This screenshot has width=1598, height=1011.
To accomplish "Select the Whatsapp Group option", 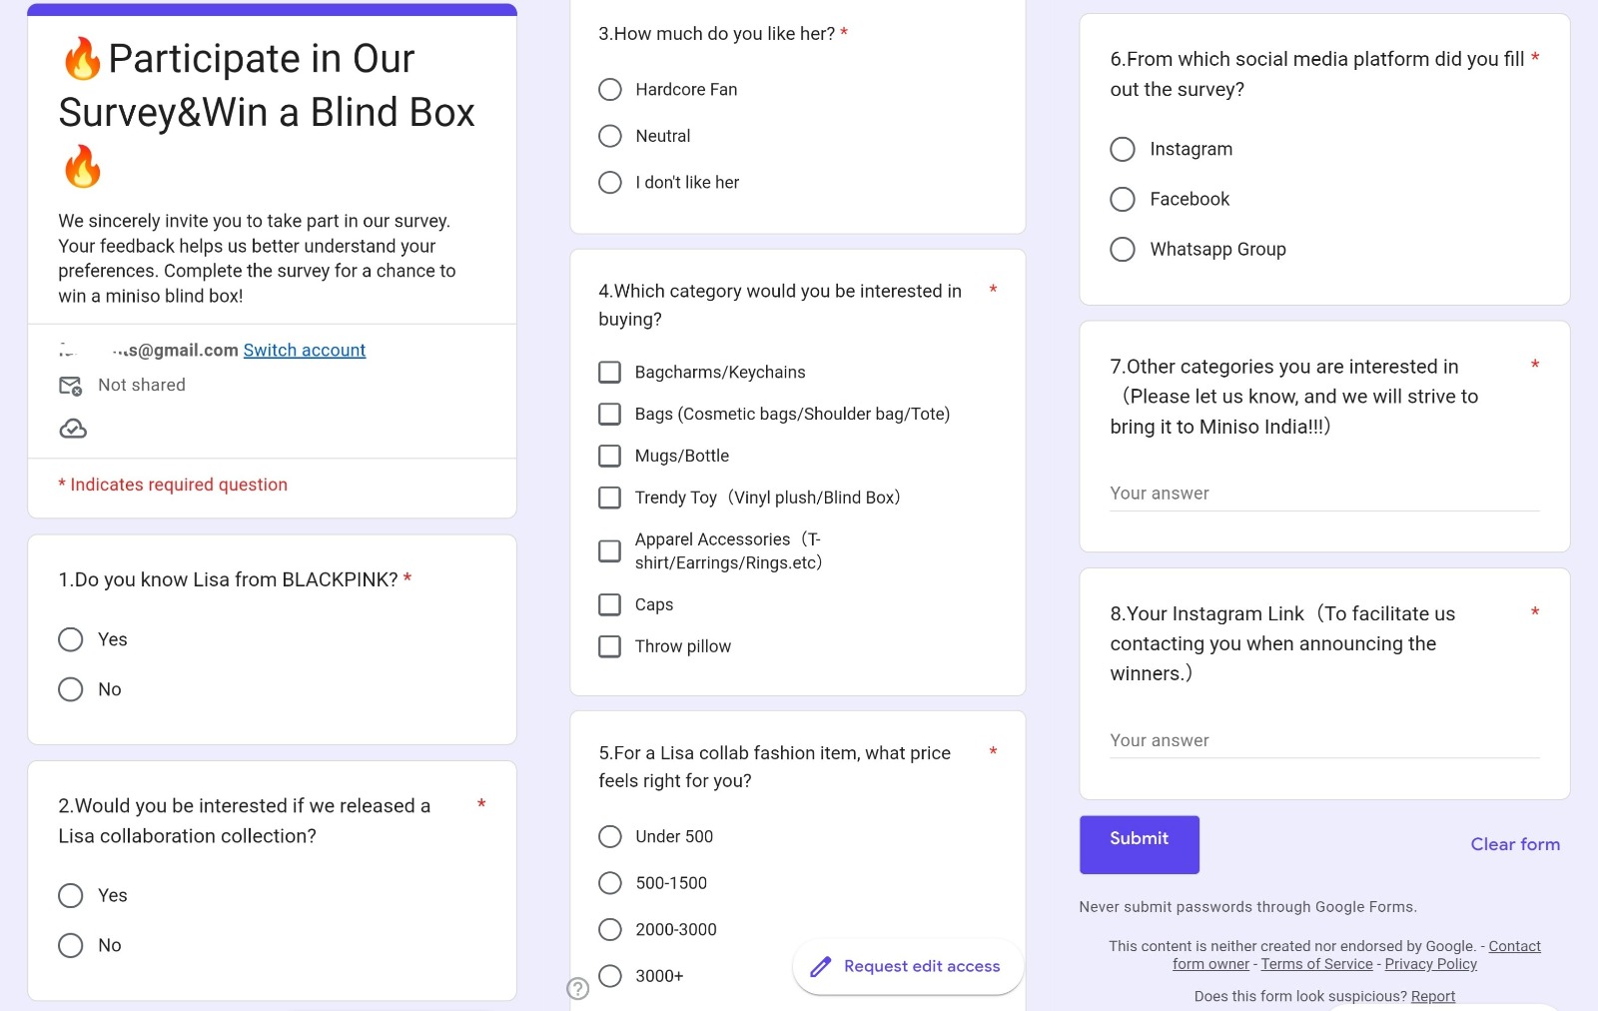I will 1123,249.
